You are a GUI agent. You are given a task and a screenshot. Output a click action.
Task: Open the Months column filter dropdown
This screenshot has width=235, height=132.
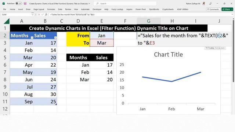tap(32, 37)
